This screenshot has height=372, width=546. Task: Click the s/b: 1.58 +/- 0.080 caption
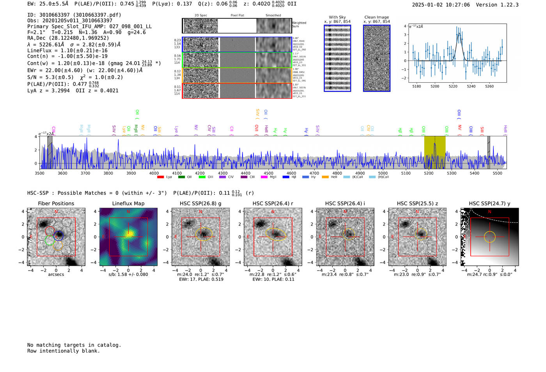pyautogui.click(x=128, y=274)
